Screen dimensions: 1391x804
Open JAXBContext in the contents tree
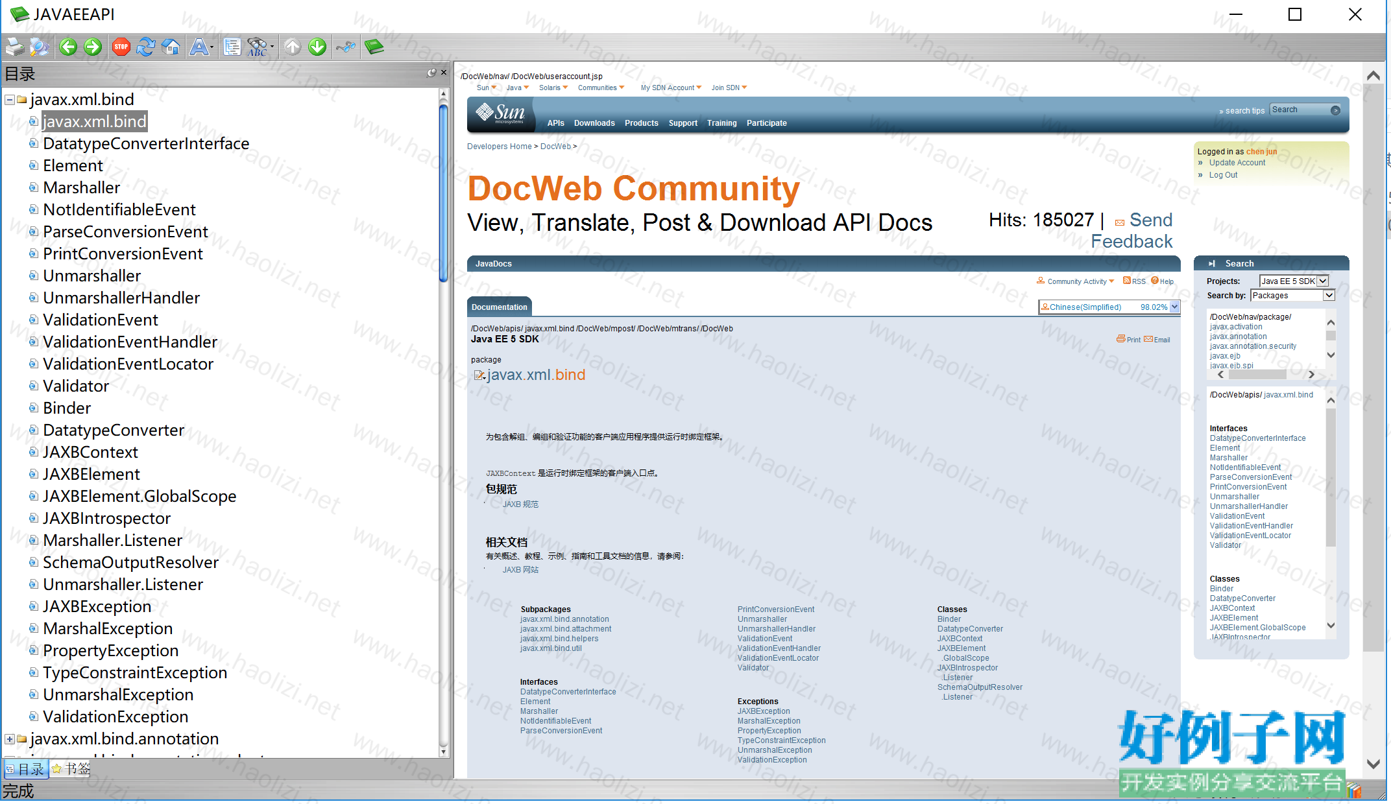coord(90,453)
